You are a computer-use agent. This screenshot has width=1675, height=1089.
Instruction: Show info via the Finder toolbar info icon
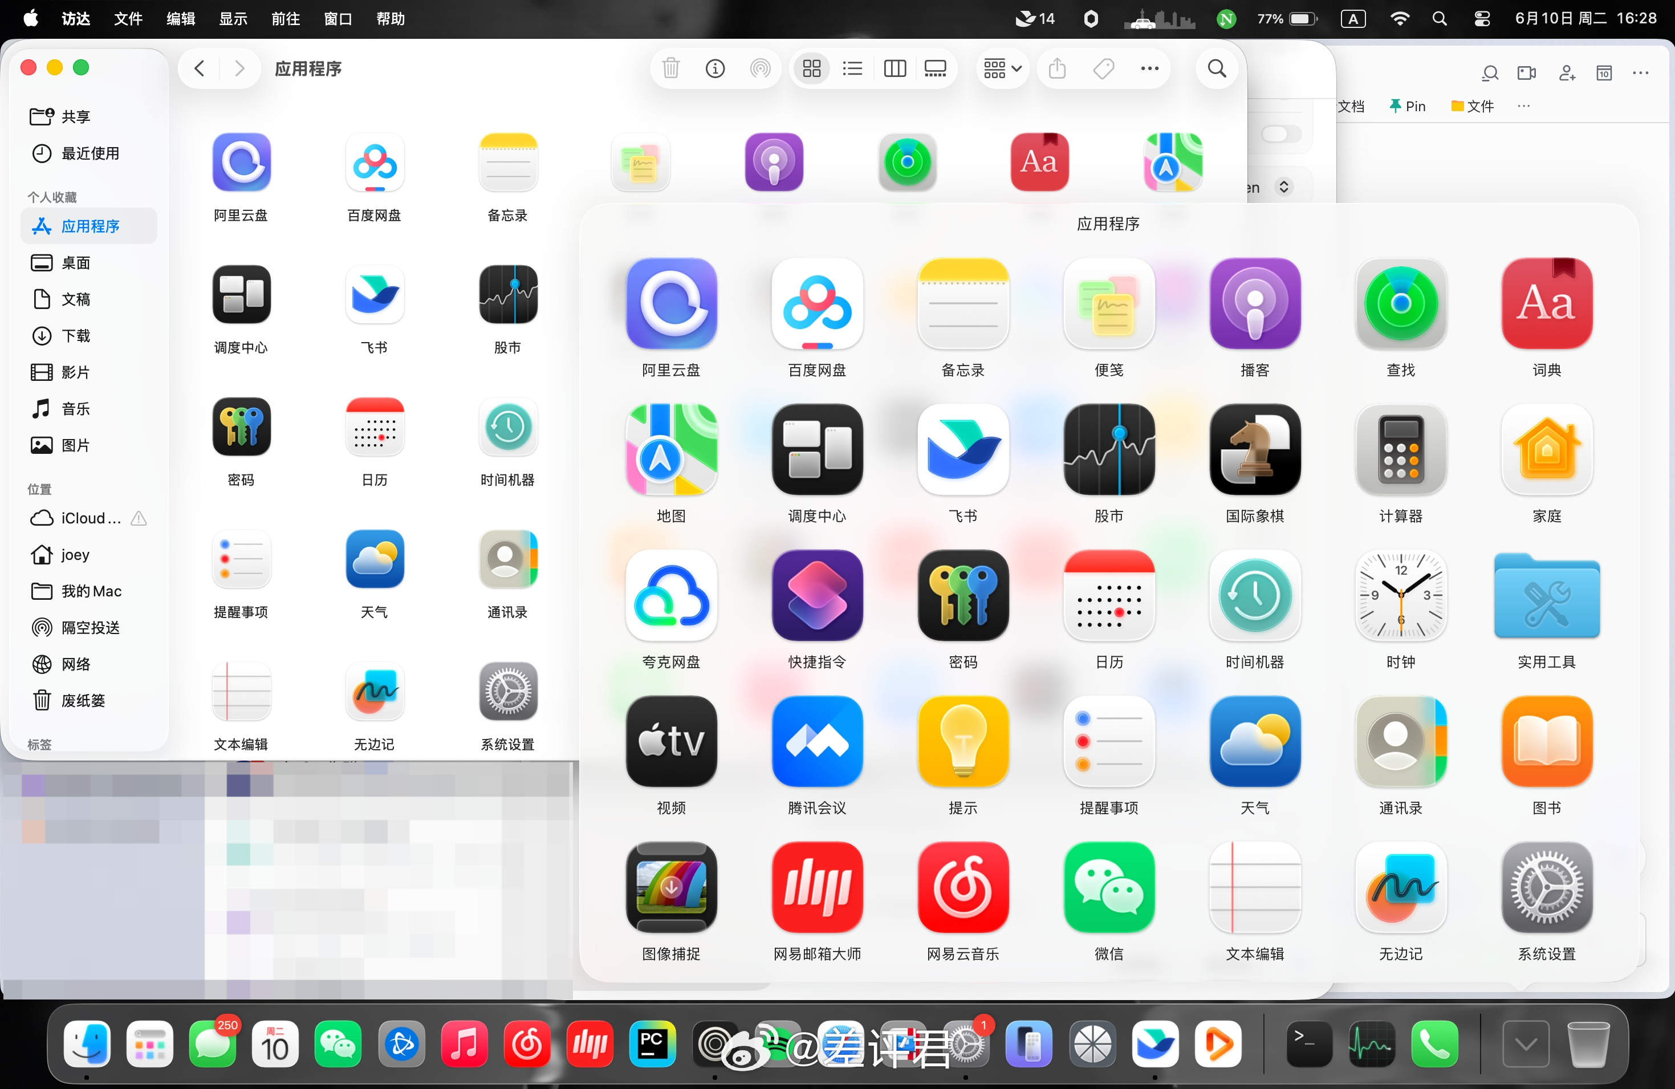point(715,68)
